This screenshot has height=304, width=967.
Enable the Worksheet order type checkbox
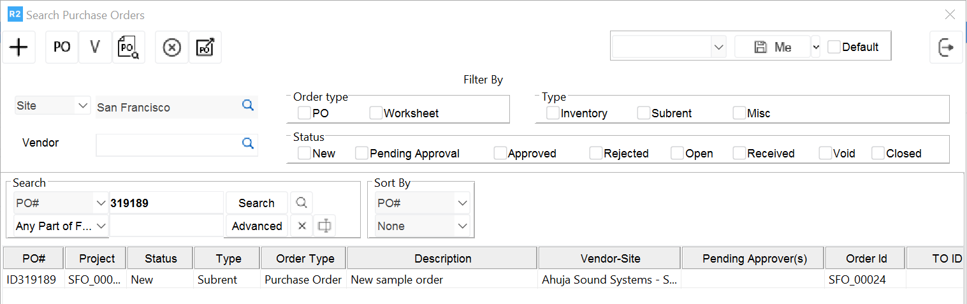pos(376,113)
